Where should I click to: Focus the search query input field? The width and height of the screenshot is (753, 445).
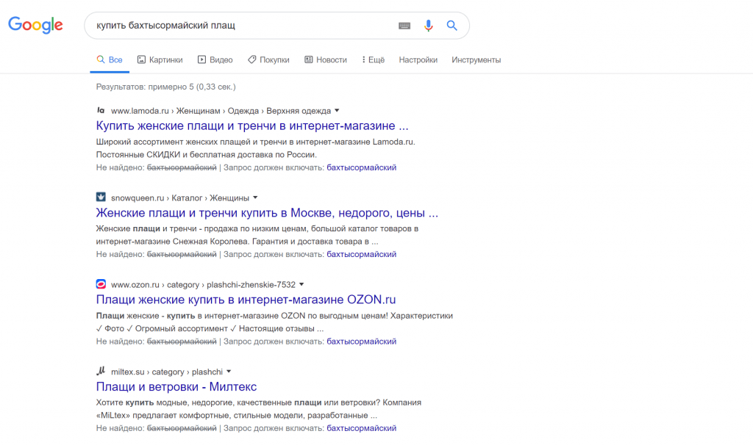pos(243,26)
